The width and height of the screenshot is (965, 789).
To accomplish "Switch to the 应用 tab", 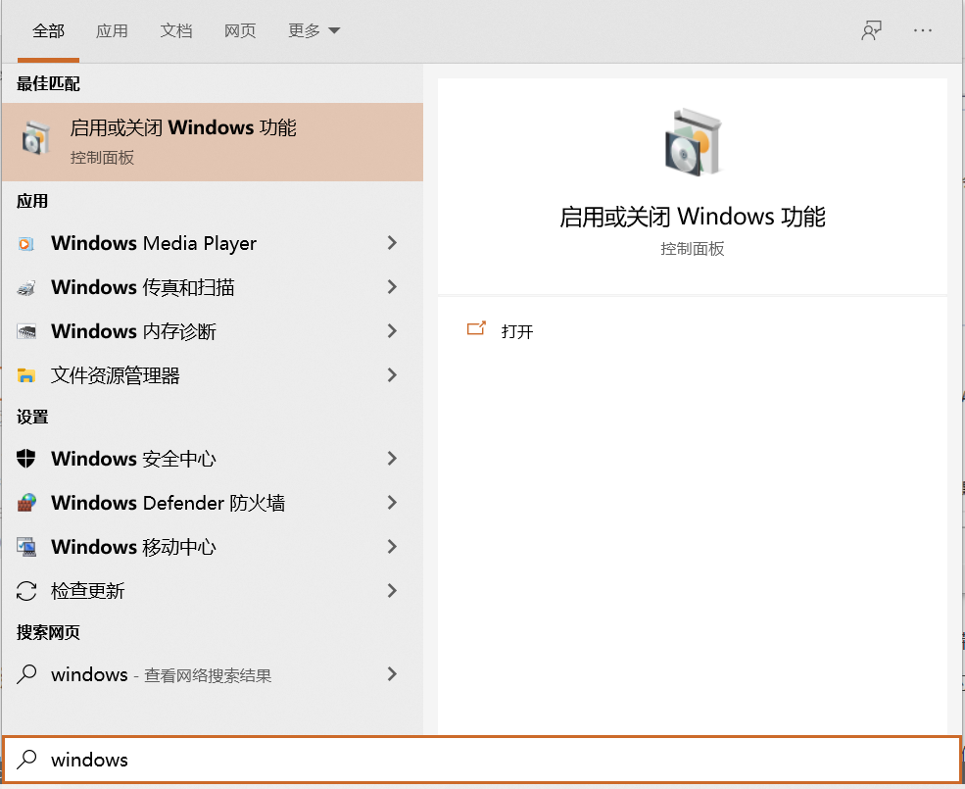I will 112,30.
